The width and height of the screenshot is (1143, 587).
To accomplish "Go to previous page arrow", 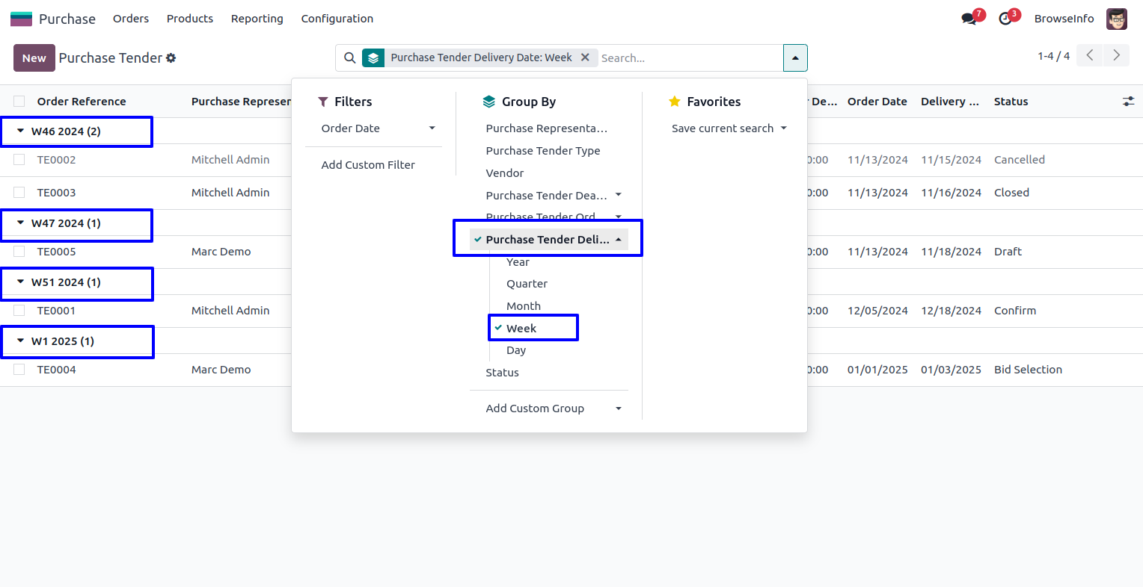I will 1090,55.
